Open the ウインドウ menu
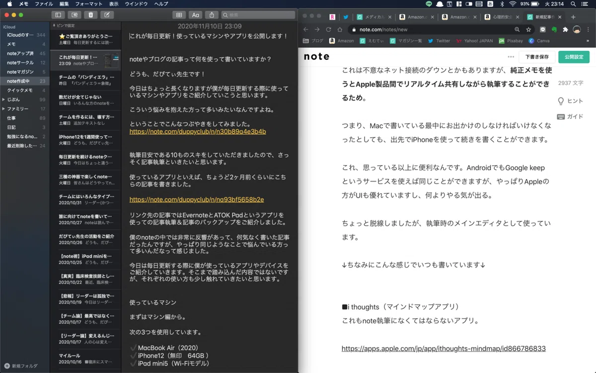The height and width of the screenshot is (373, 596). coord(136,3)
